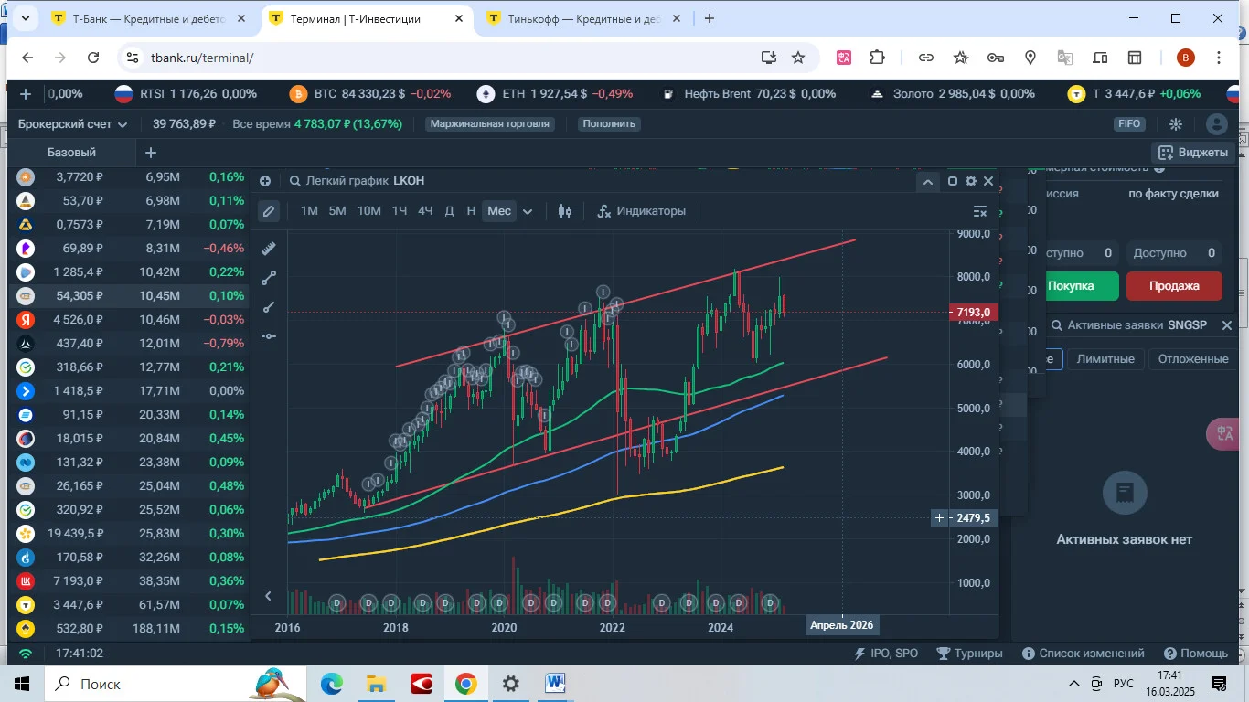The height and width of the screenshot is (702, 1249).
Task: Click the Пополнить button
Action: (x=609, y=124)
